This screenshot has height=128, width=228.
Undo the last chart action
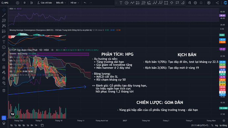(85, 3)
